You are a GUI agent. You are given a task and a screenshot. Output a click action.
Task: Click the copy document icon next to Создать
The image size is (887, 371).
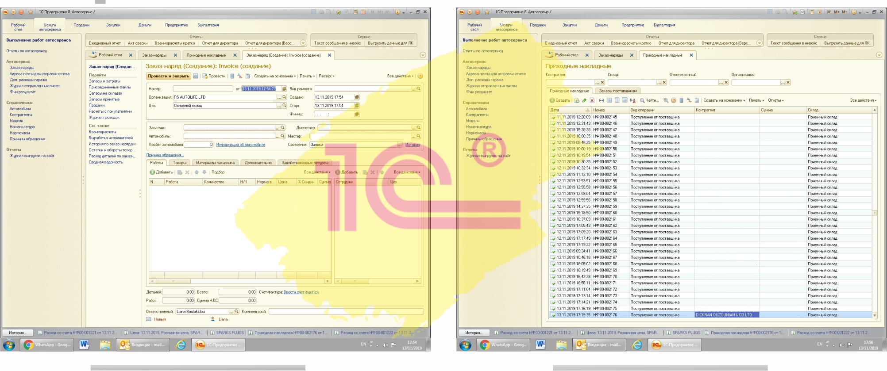point(577,100)
